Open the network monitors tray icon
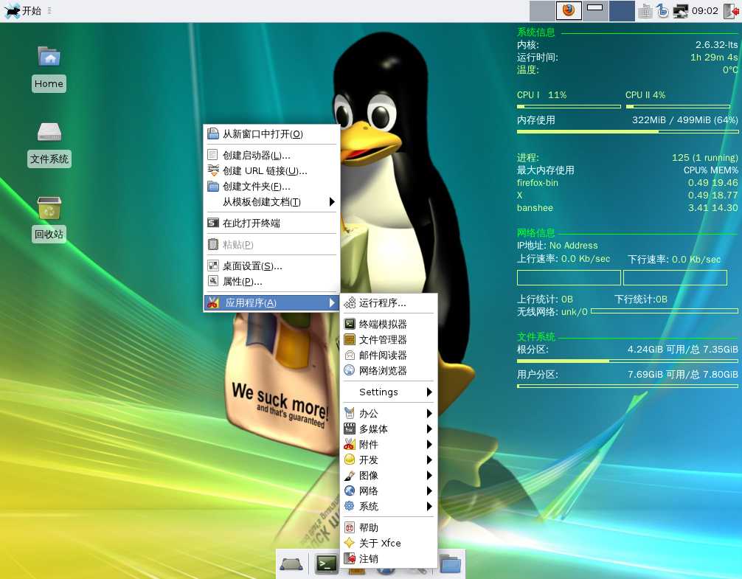Viewport: 742px width, 579px height. [x=681, y=11]
